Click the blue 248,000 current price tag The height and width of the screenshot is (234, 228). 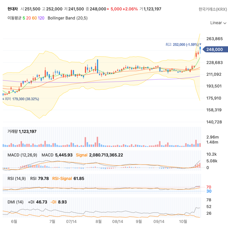[214, 50]
